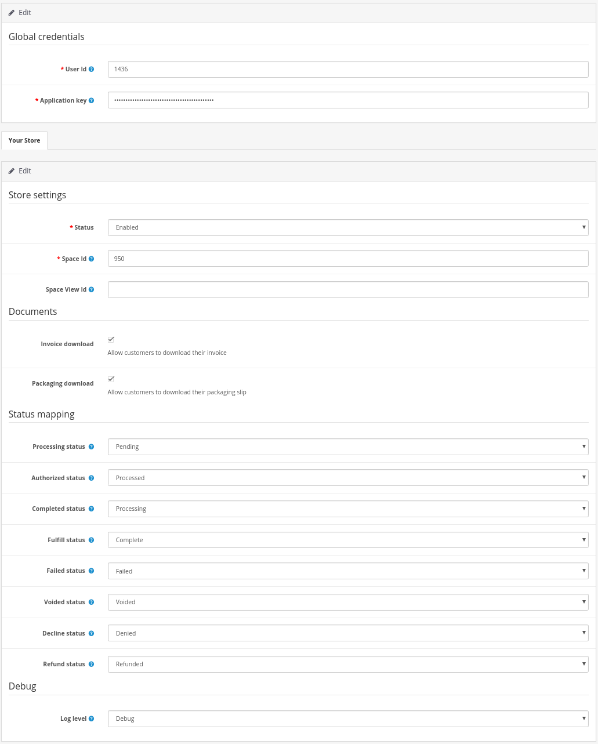598x744 pixels.
Task: Click the Space View Id help icon
Action: (x=91, y=290)
